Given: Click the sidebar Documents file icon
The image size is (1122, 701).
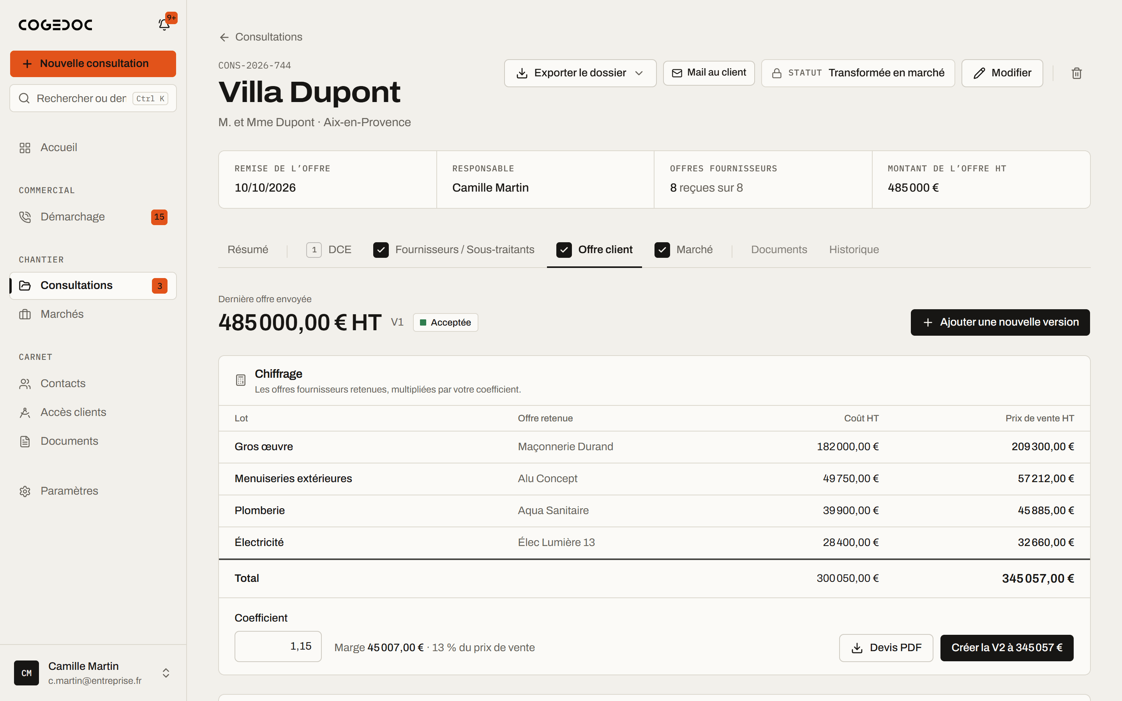Looking at the screenshot, I should (x=25, y=441).
